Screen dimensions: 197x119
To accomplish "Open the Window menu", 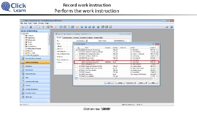I will coord(41,23).
